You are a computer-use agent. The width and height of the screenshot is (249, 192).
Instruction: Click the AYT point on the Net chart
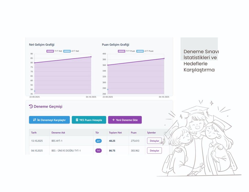click(35, 91)
